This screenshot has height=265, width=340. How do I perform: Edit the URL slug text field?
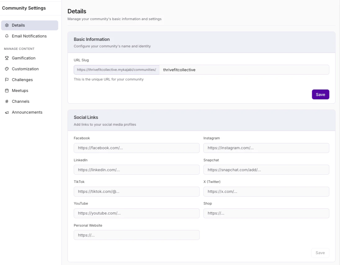[244, 70]
